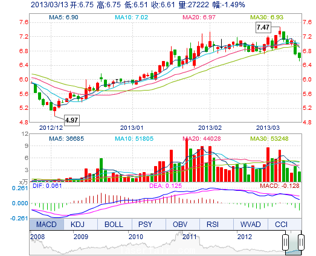Click the 4.97 low price label
Image resolution: width=316 pixels, height=256 pixels.
pos(71,120)
